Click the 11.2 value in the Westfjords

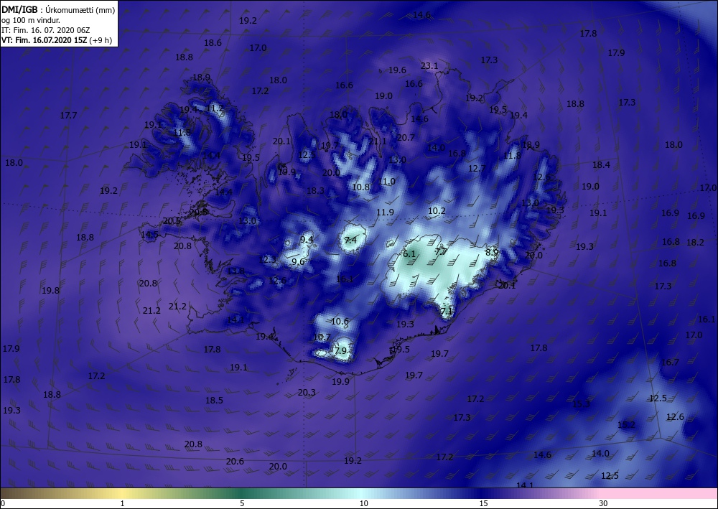215,108
